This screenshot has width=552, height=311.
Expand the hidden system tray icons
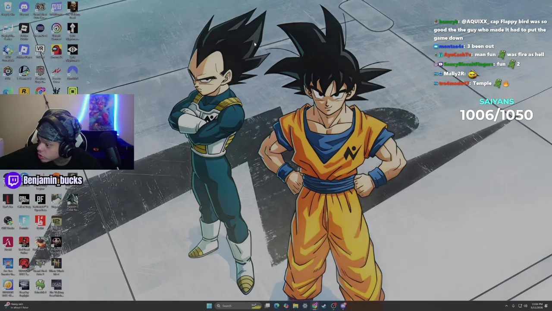506,306
